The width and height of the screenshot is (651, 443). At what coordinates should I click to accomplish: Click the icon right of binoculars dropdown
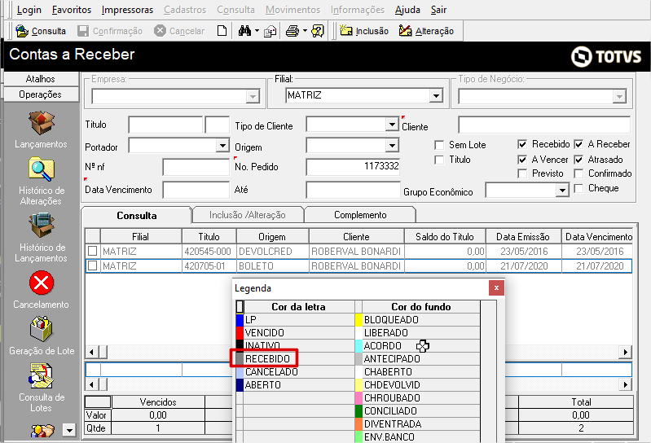(x=271, y=31)
